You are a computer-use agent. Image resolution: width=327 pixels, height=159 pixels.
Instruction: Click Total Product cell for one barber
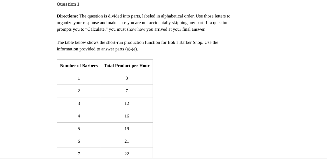tap(126, 78)
